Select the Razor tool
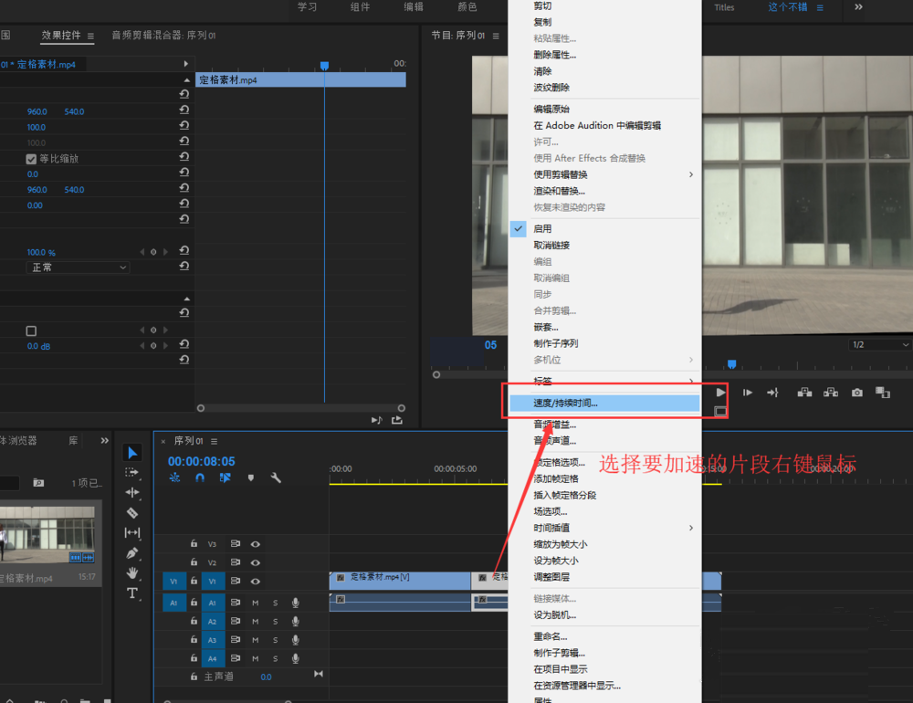Screen dimensions: 913x703 (132, 511)
